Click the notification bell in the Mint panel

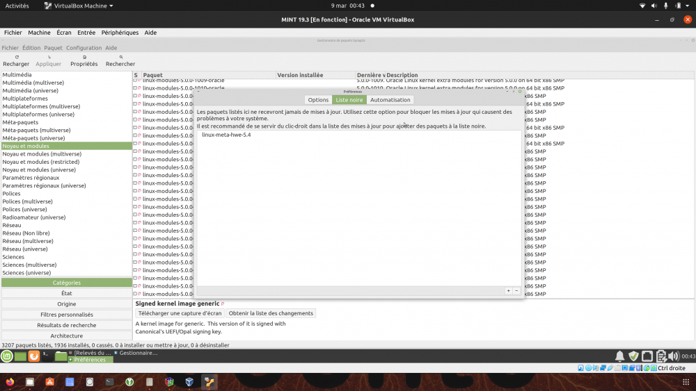tap(619, 356)
